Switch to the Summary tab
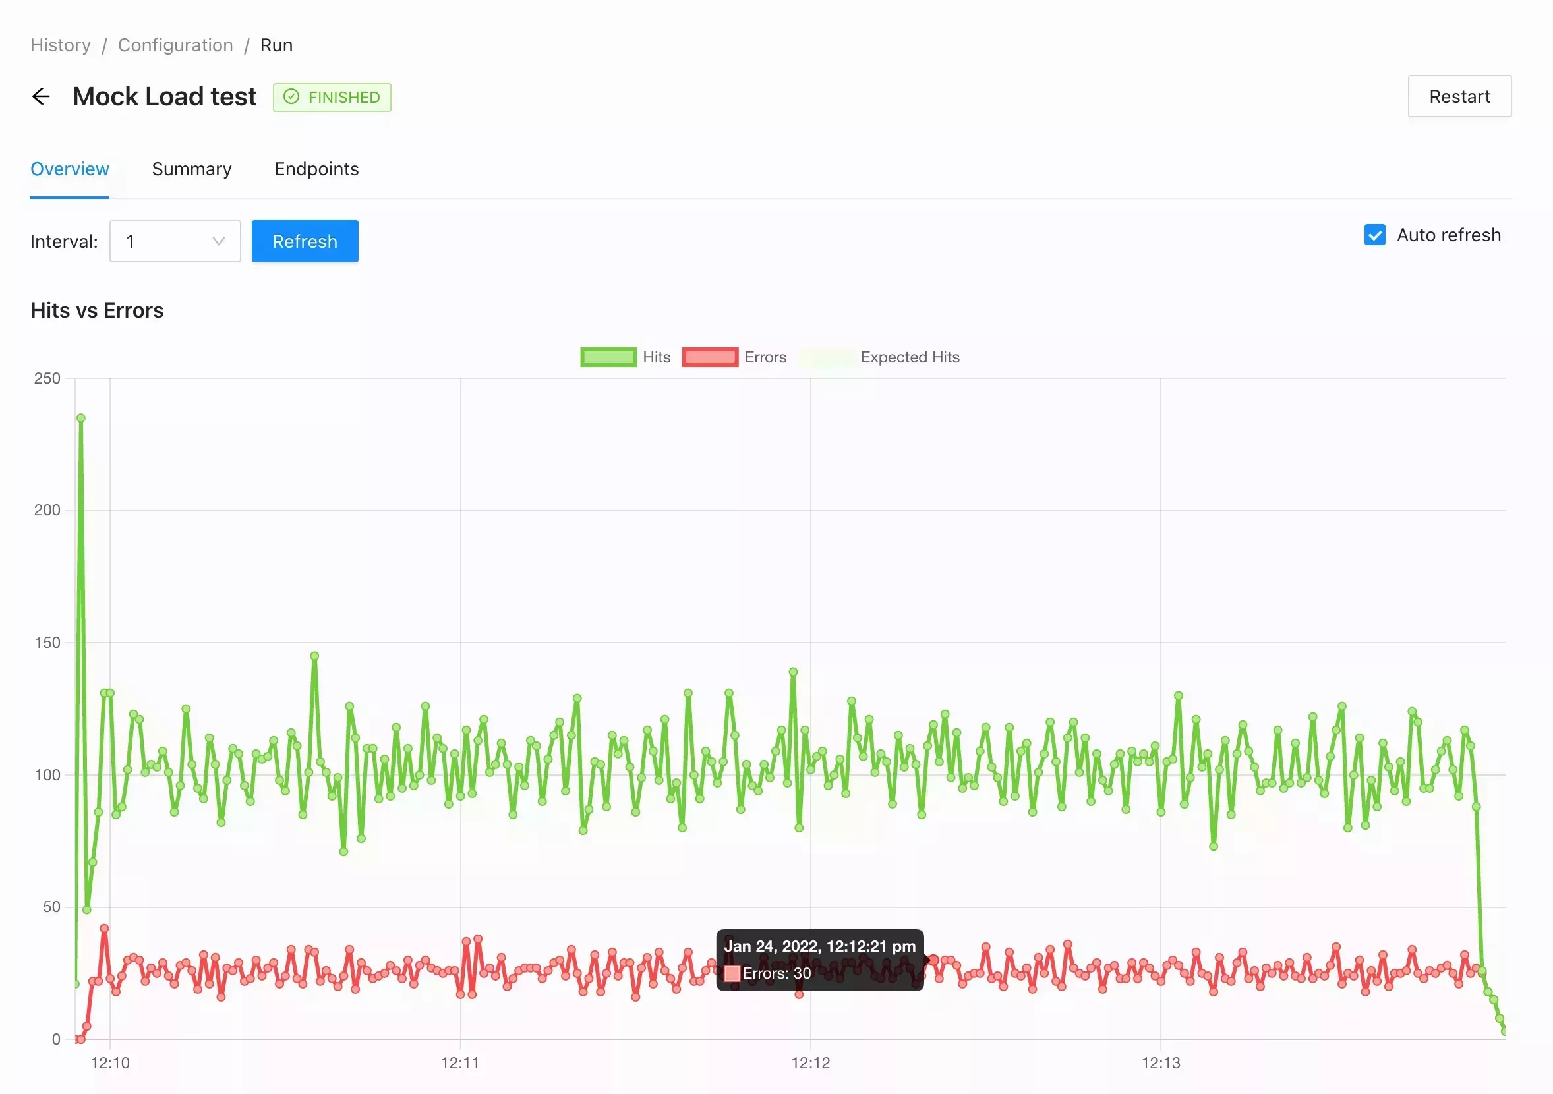The width and height of the screenshot is (1553, 1094). (x=192, y=168)
